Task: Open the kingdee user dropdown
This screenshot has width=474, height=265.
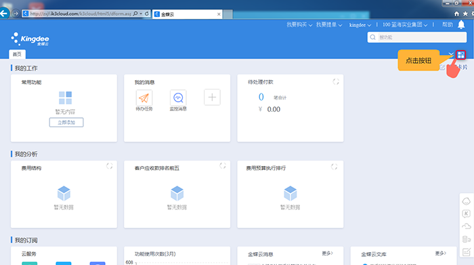Action: [360, 25]
